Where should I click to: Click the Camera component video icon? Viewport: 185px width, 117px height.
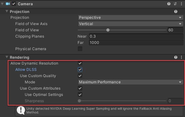click(8, 4)
